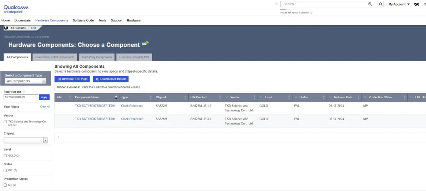Sort the table by the Component Name arrows
The width and height of the screenshot is (426, 191).
tap(116, 97)
